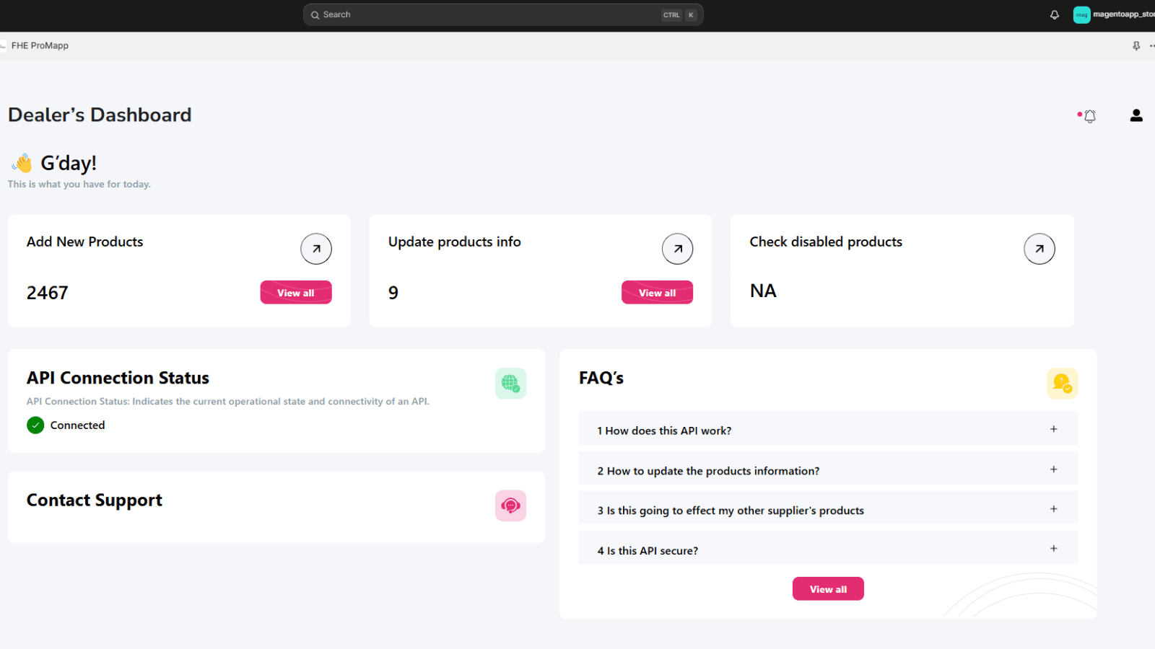Click the headset icon in Contact Support
The width and height of the screenshot is (1155, 649).
click(510, 505)
